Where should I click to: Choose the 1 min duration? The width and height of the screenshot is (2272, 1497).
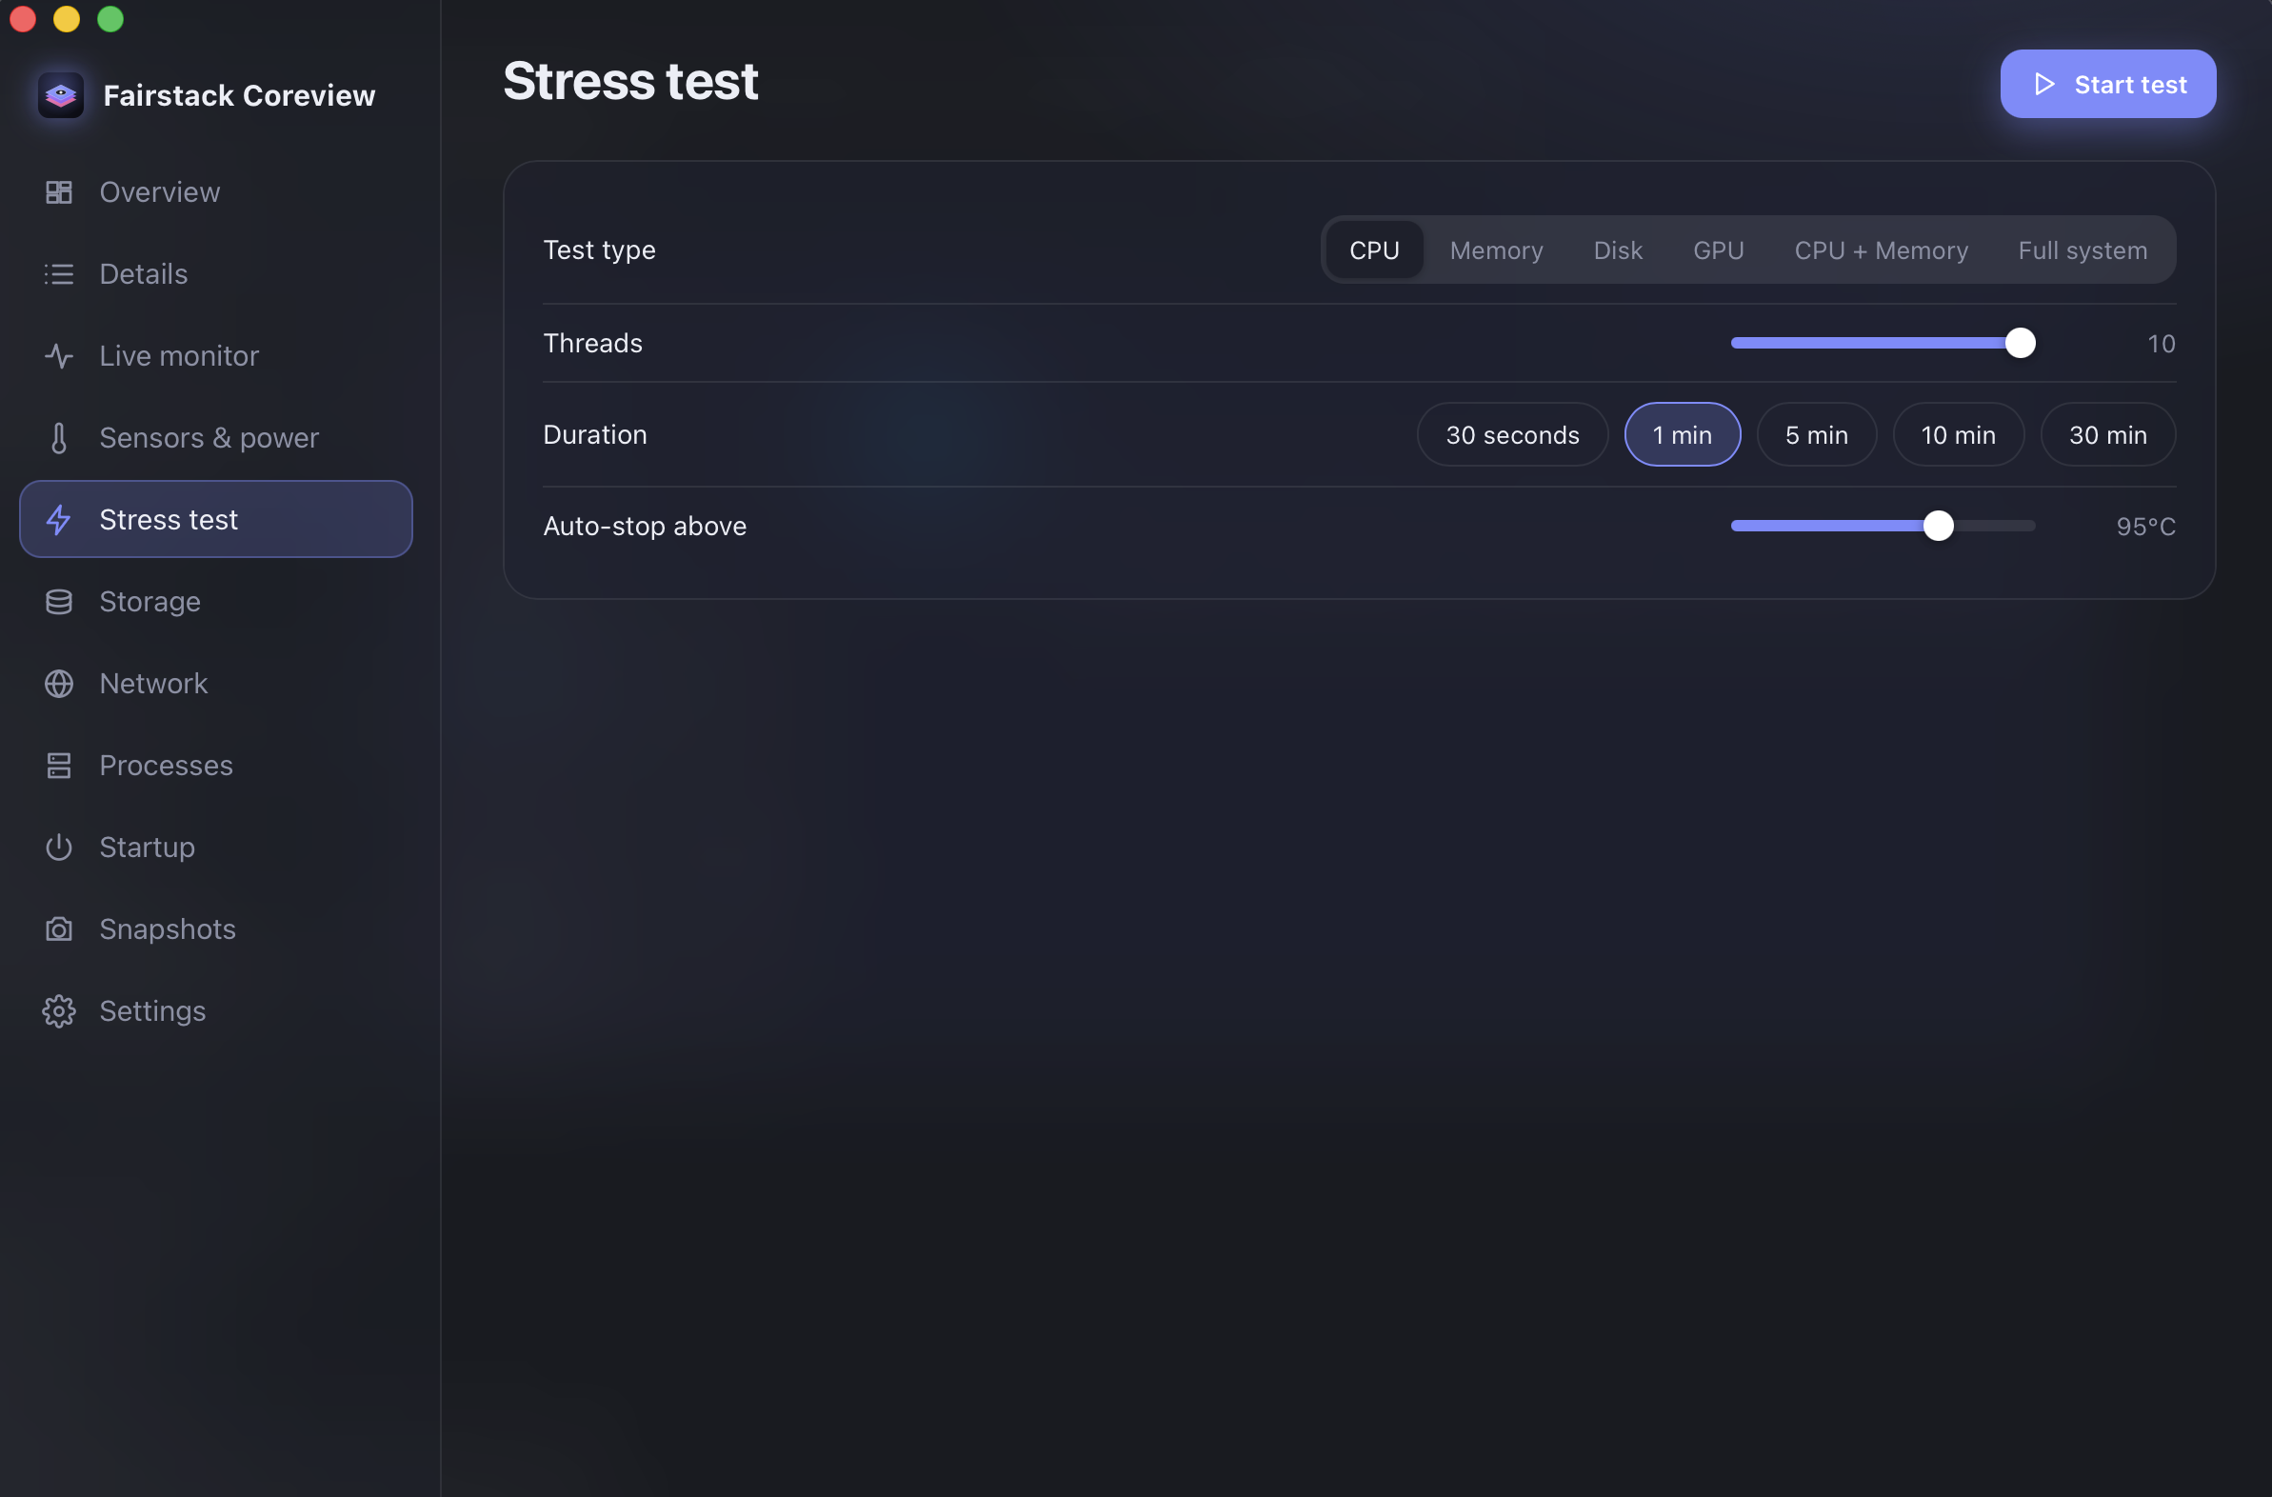pyautogui.click(x=1682, y=434)
